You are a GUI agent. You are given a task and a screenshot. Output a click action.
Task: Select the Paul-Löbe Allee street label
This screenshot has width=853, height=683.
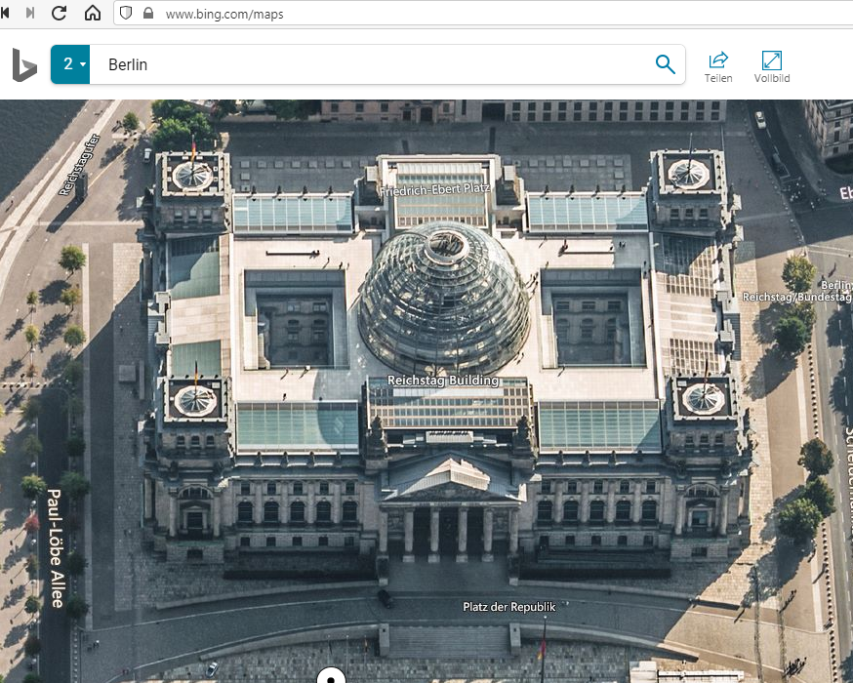click(x=56, y=548)
